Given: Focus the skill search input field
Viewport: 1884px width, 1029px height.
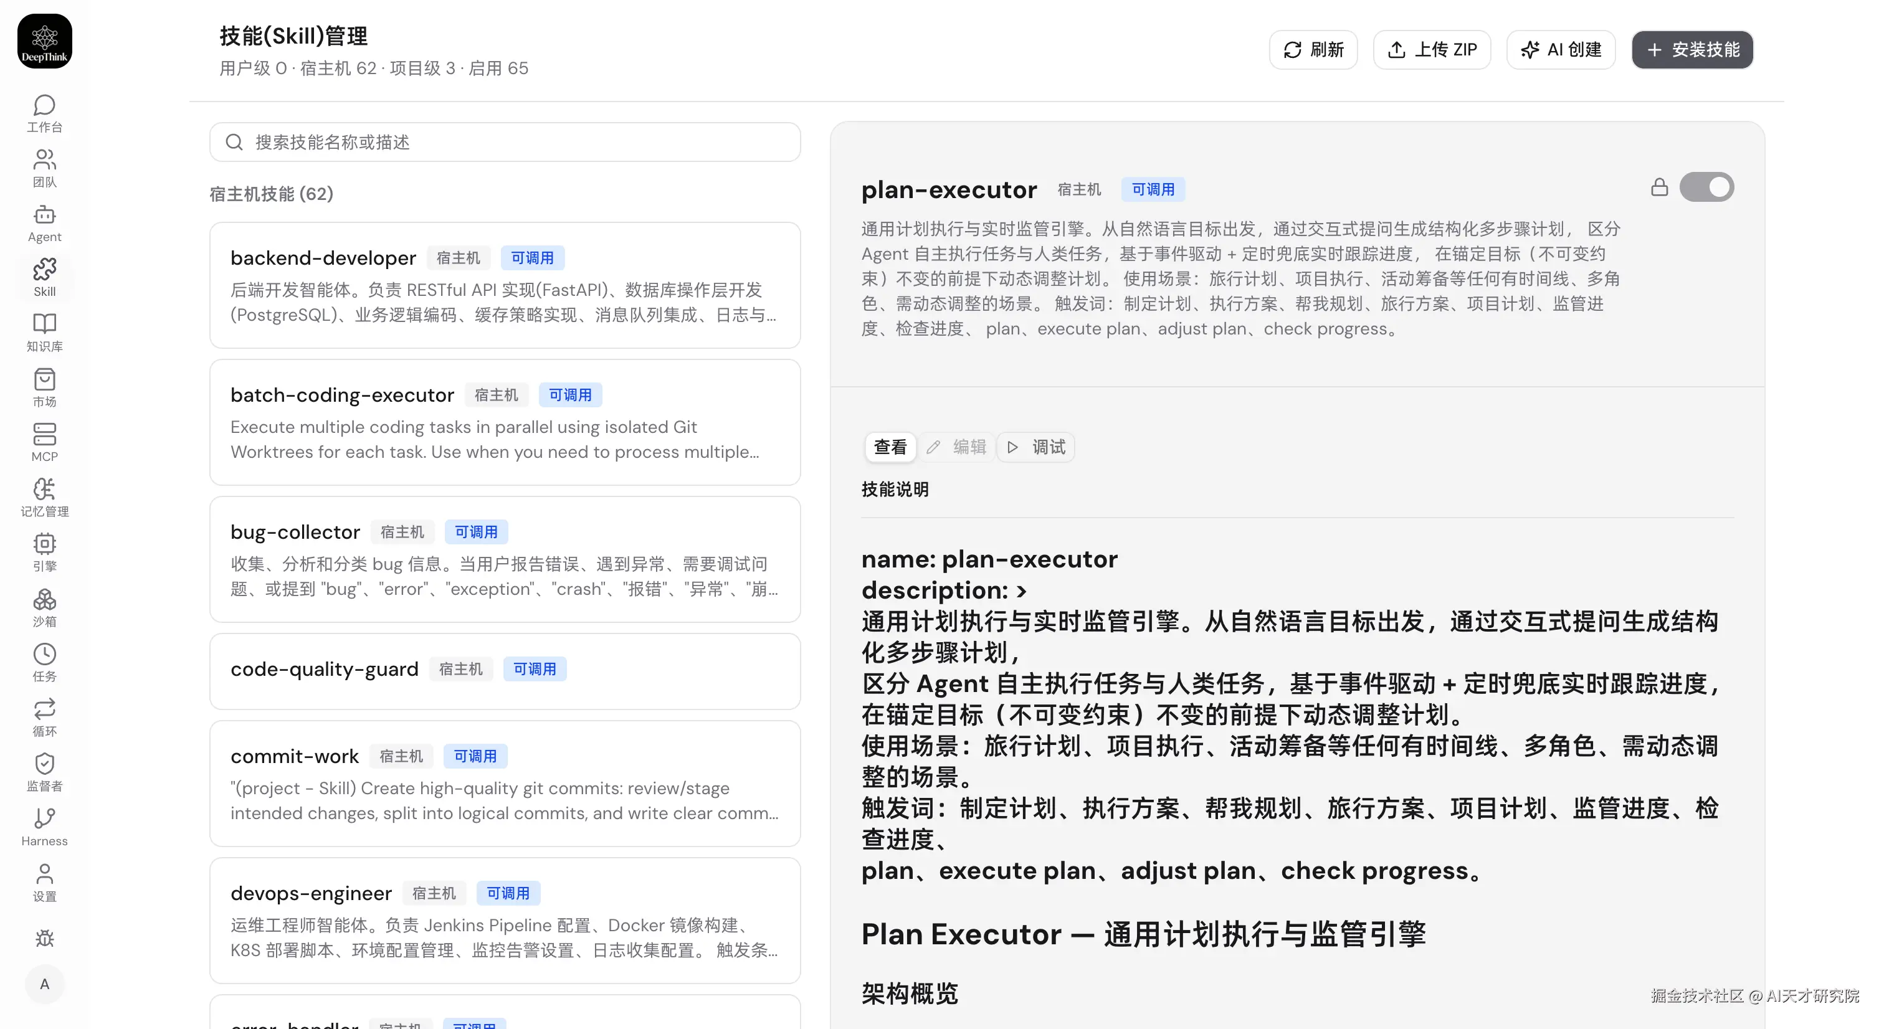Looking at the screenshot, I should coord(505,142).
